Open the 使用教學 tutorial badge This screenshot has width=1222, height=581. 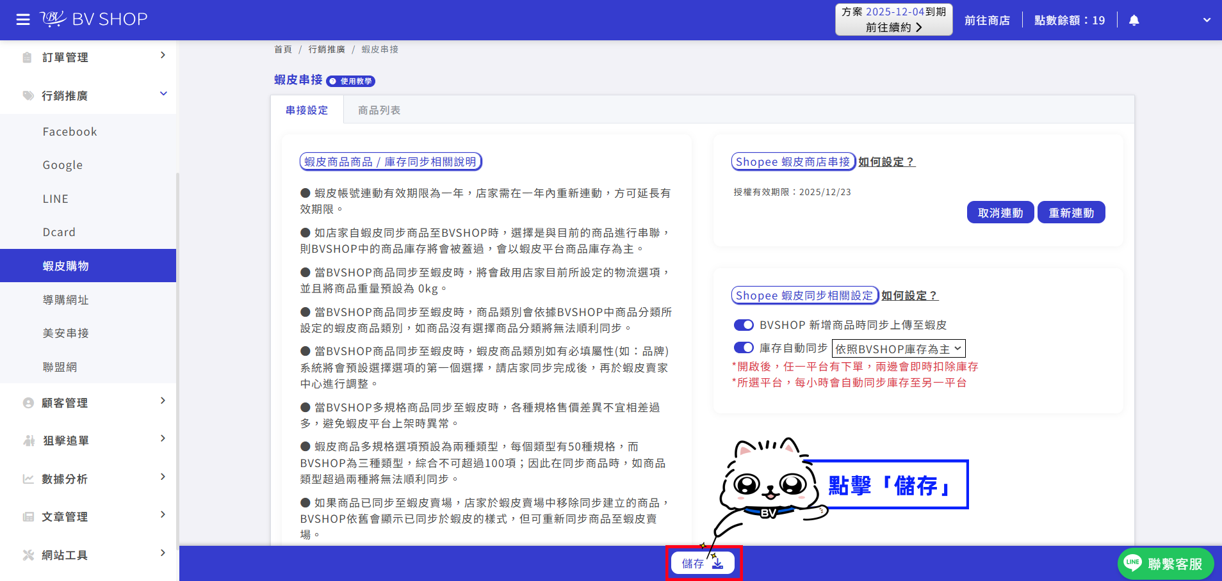tap(351, 81)
